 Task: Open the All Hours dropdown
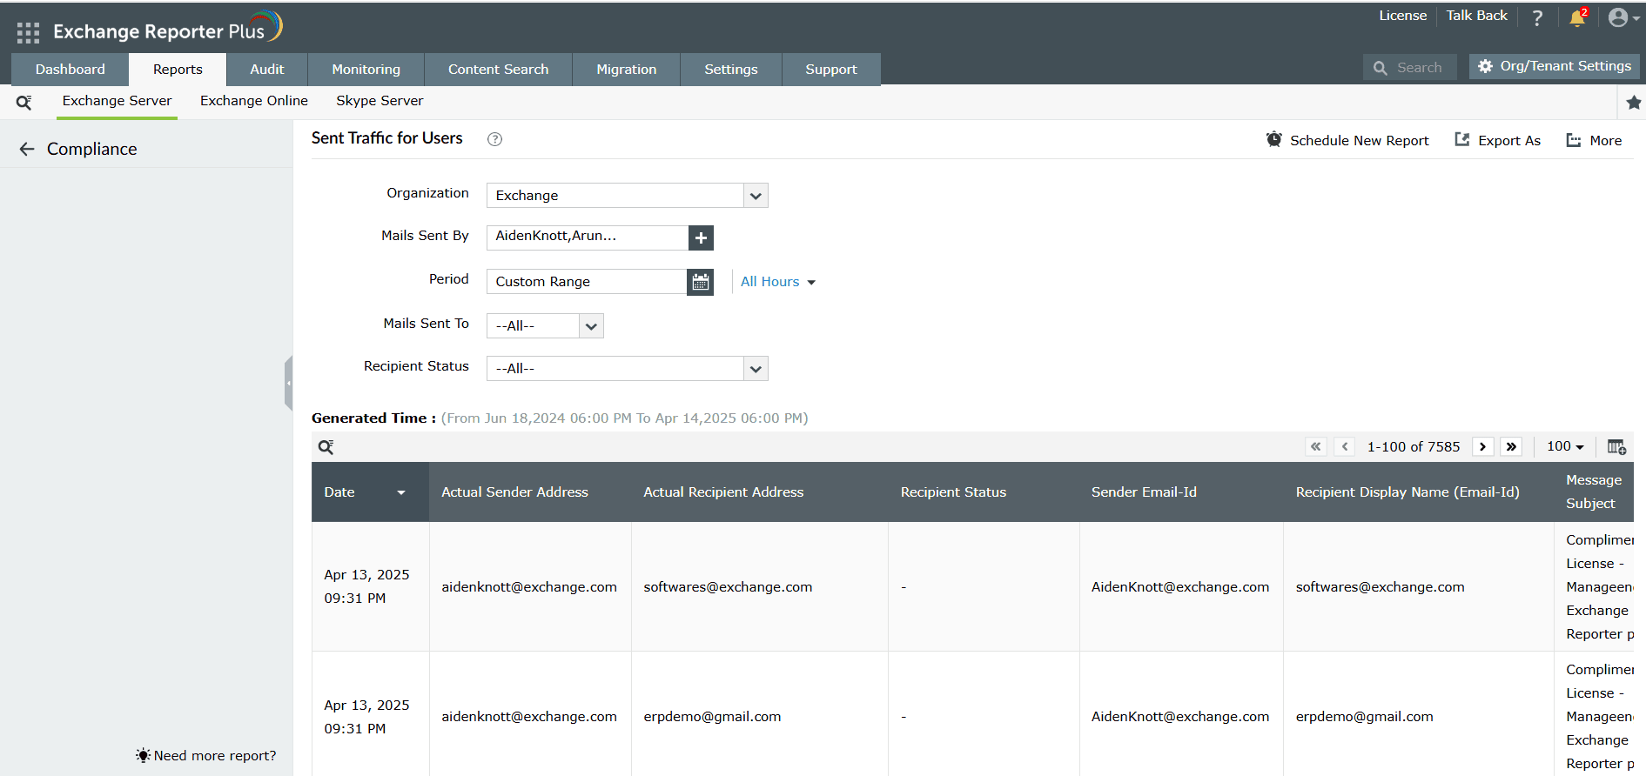click(778, 282)
